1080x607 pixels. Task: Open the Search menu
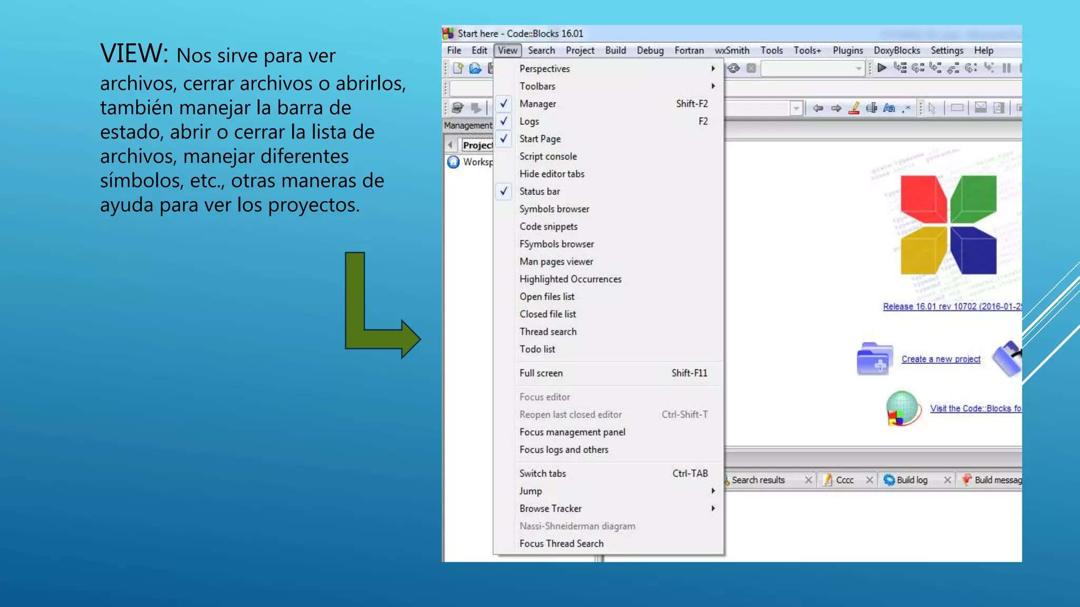click(x=542, y=50)
